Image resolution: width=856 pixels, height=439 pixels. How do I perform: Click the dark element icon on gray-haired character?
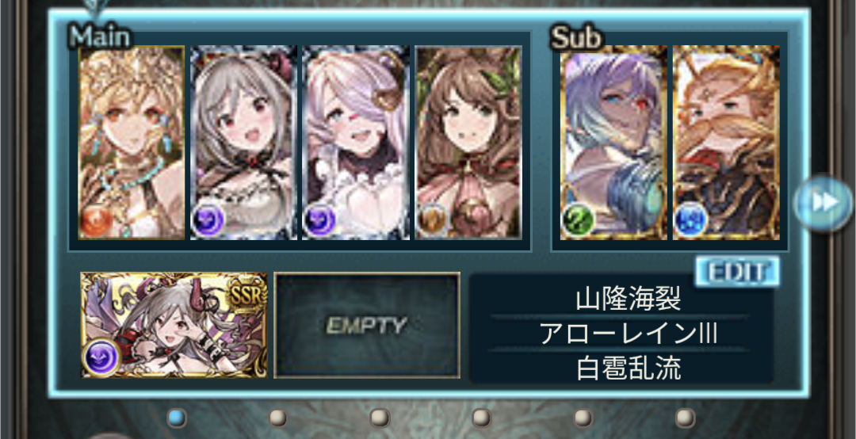click(x=208, y=220)
